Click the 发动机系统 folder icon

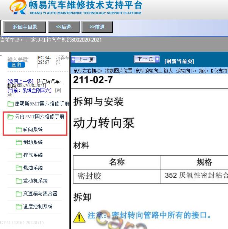[x=19, y=181]
